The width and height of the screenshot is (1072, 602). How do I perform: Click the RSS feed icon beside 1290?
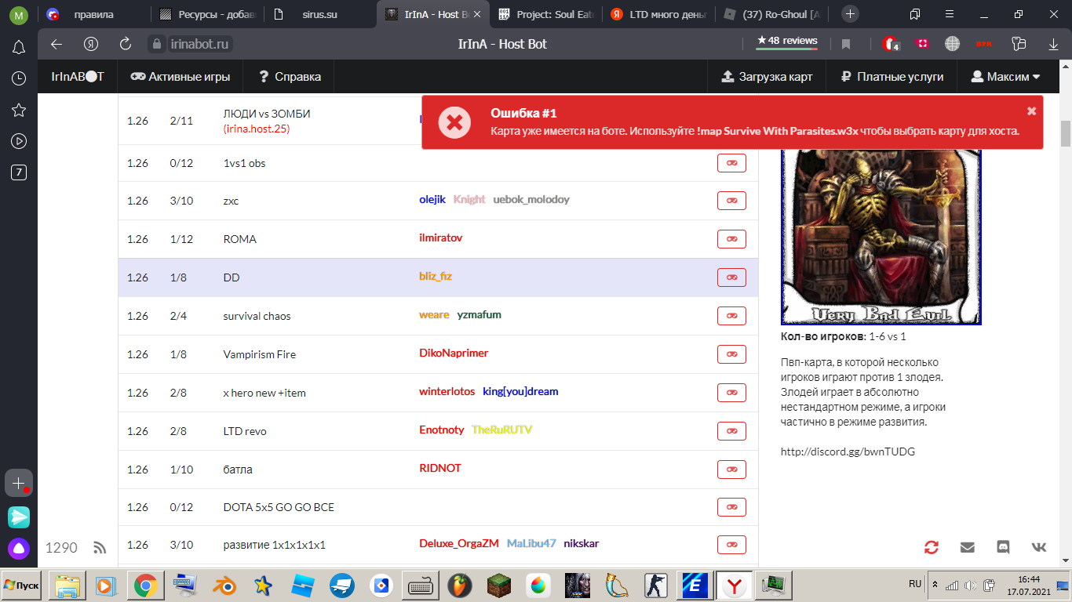coord(100,547)
